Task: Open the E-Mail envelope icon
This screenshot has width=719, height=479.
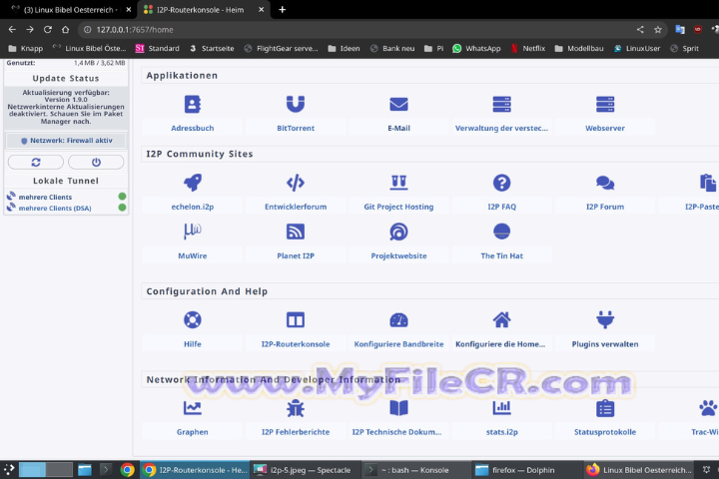Action: [x=398, y=105]
